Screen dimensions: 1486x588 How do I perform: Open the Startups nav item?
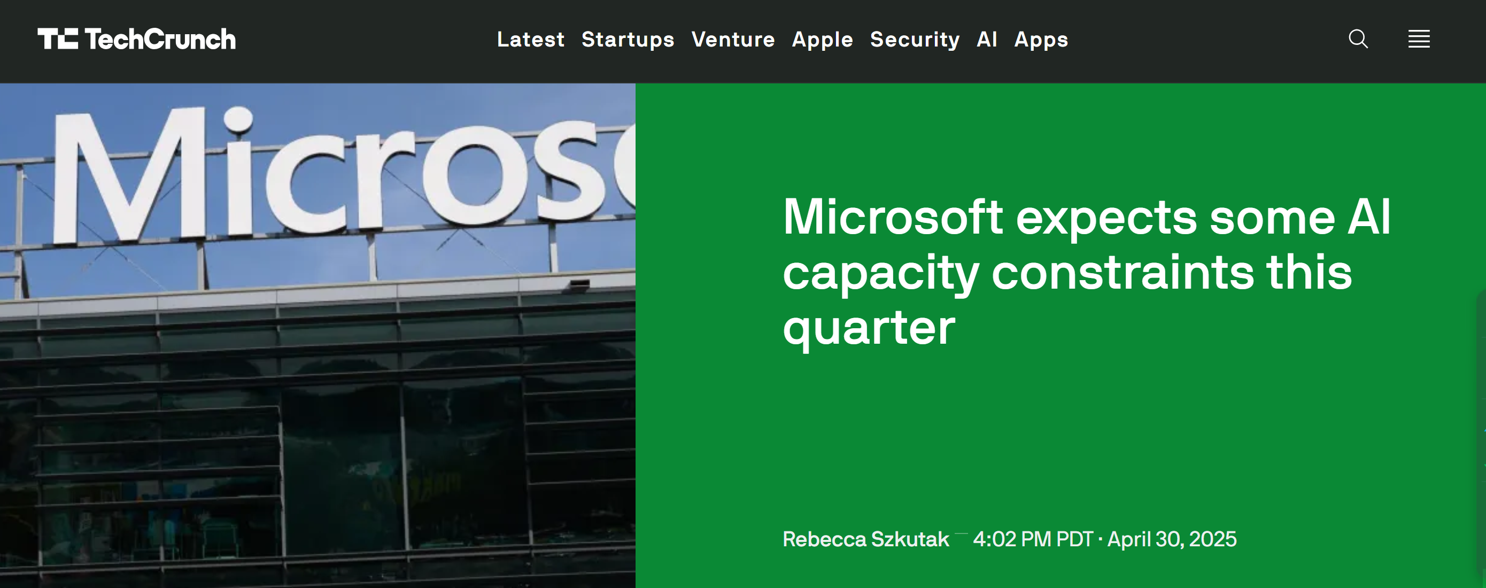(628, 39)
